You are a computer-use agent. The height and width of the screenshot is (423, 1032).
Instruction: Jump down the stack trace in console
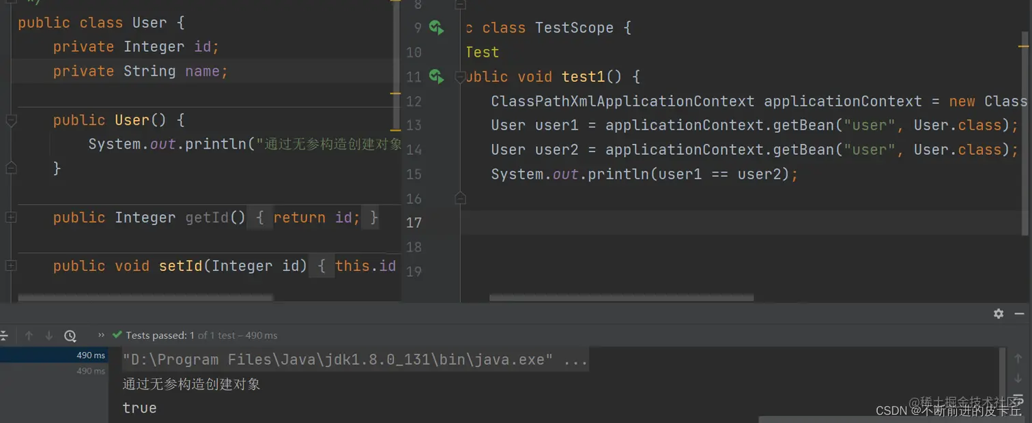tap(1018, 379)
